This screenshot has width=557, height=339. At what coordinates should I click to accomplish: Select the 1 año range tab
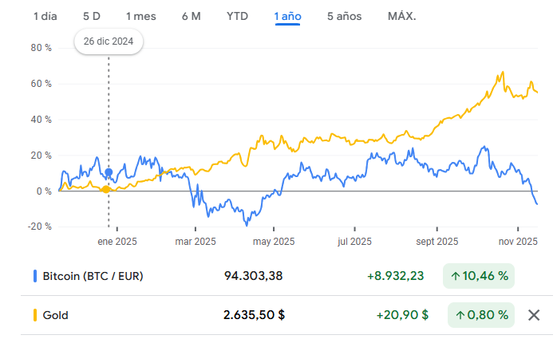click(x=287, y=16)
